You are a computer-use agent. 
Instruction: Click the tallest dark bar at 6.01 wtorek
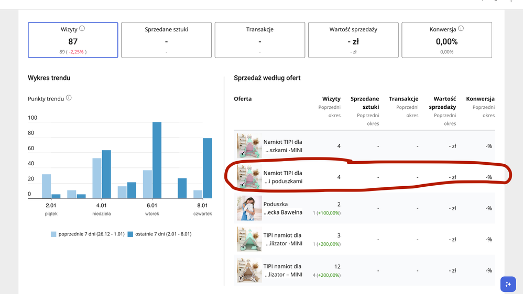pyautogui.click(x=157, y=160)
